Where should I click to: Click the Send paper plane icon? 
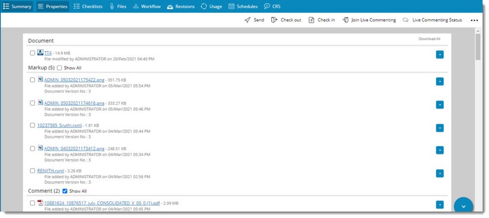(x=247, y=20)
